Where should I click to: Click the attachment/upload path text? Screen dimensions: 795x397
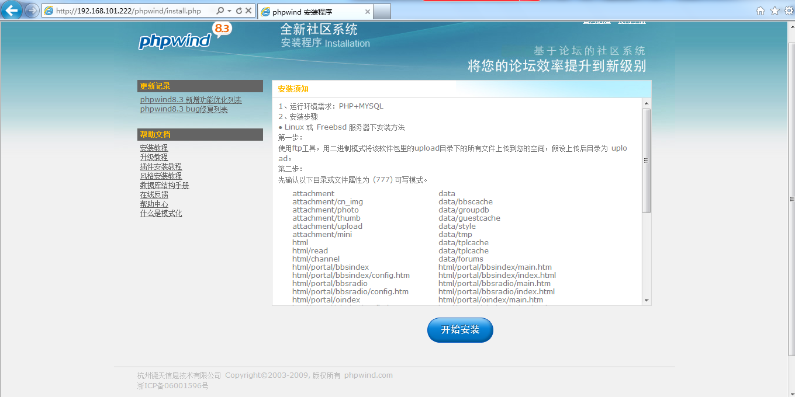point(327,227)
